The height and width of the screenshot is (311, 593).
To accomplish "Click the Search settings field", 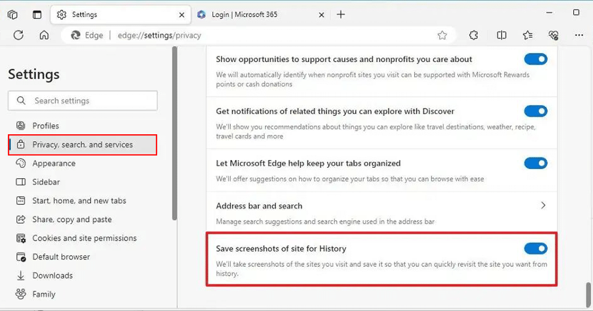I will (x=83, y=100).
